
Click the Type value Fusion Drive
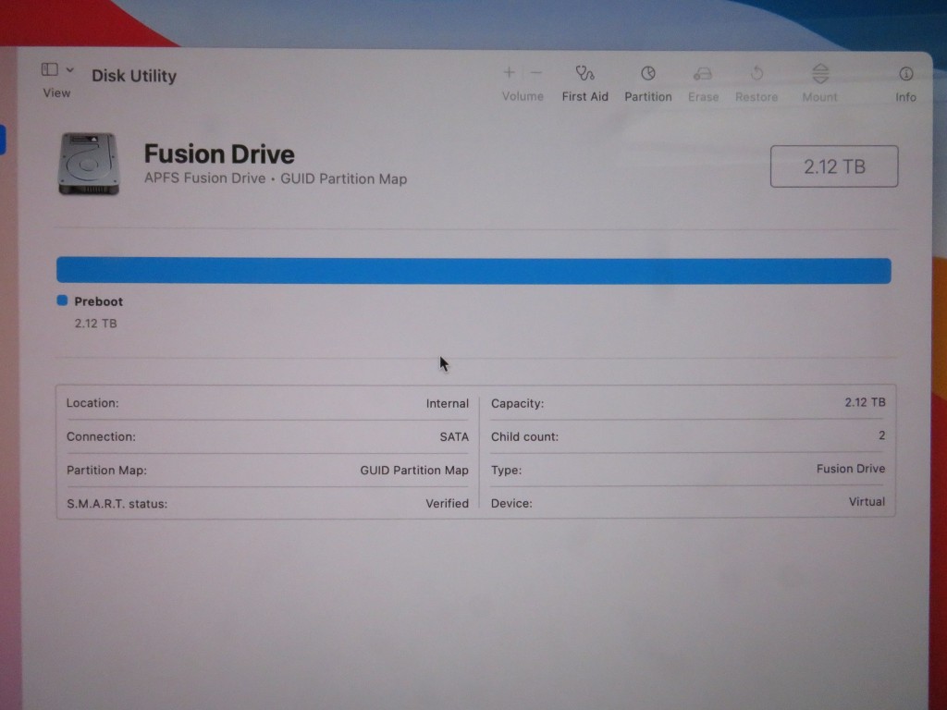[x=851, y=469]
